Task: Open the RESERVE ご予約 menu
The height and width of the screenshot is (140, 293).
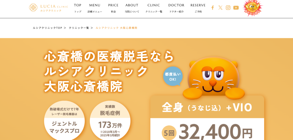Action: tap(198, 8)
